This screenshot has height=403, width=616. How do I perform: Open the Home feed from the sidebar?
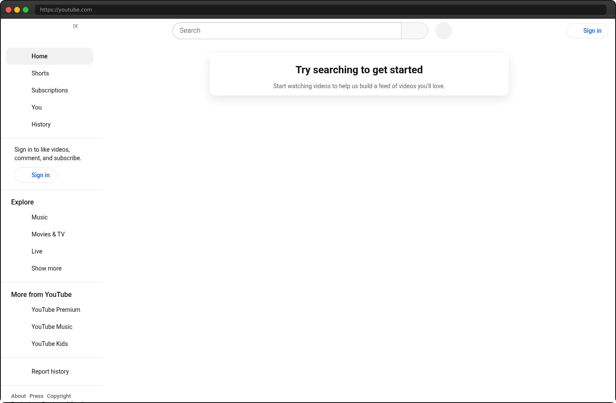tap(39, 56)
